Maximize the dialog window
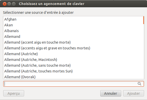This screenshot has height=100, width=147. click(14, 4)
